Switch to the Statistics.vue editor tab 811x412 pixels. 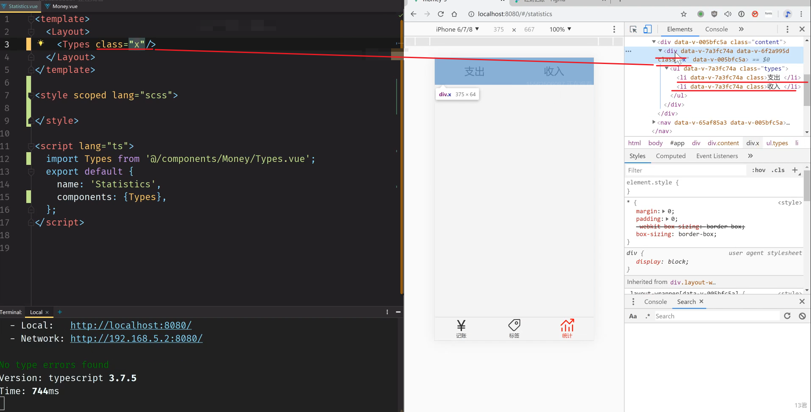pyautogui.click(x=20, y=6)
